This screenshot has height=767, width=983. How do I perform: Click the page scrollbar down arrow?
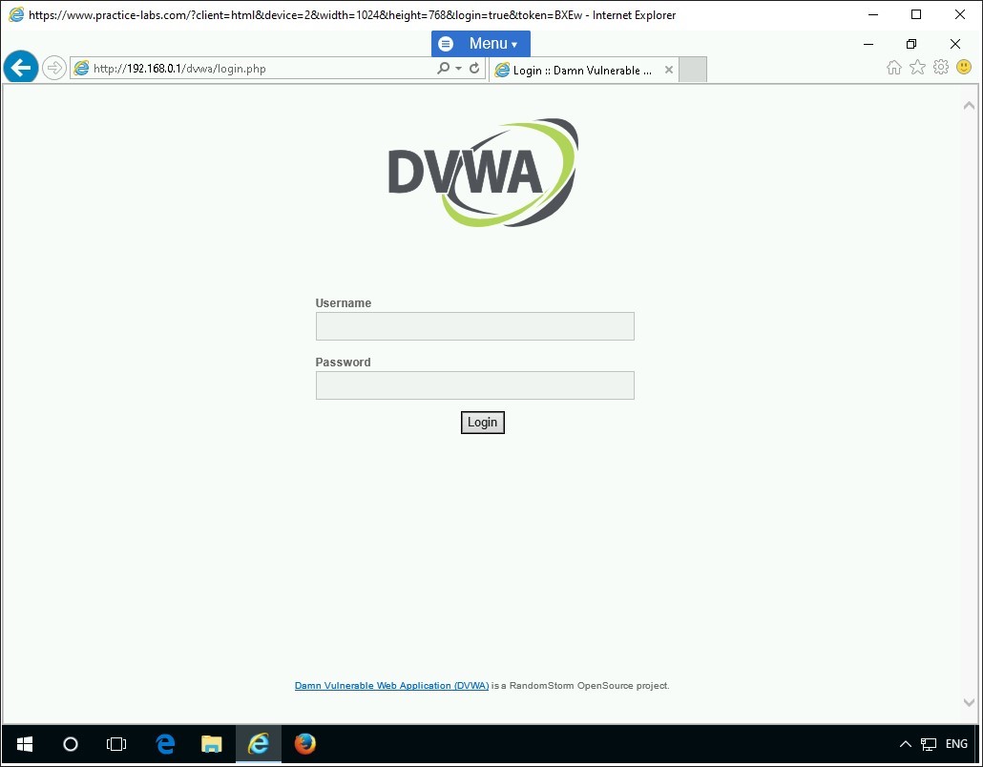tap(969, 702)
